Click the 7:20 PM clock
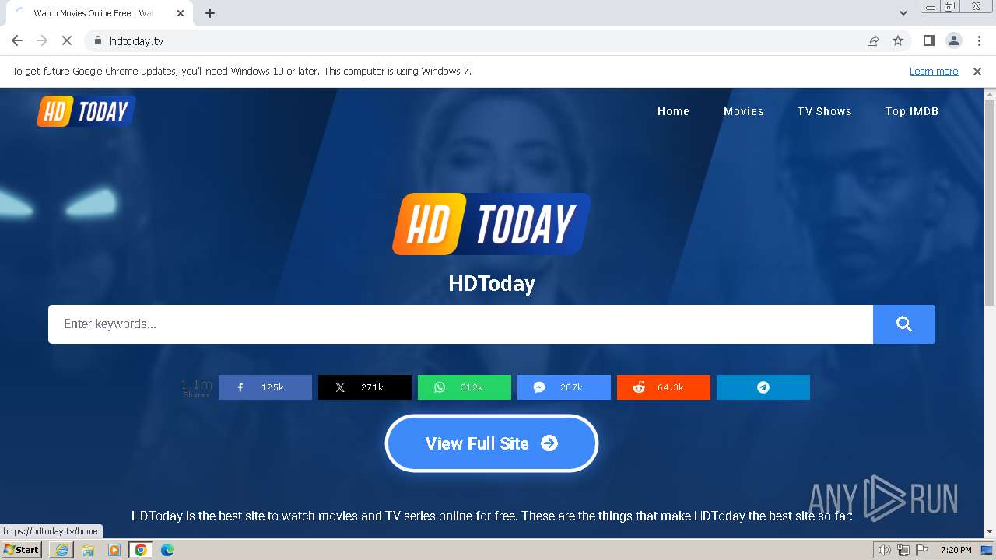The width and height of the screenshot is (996, 560). [956, 550]
